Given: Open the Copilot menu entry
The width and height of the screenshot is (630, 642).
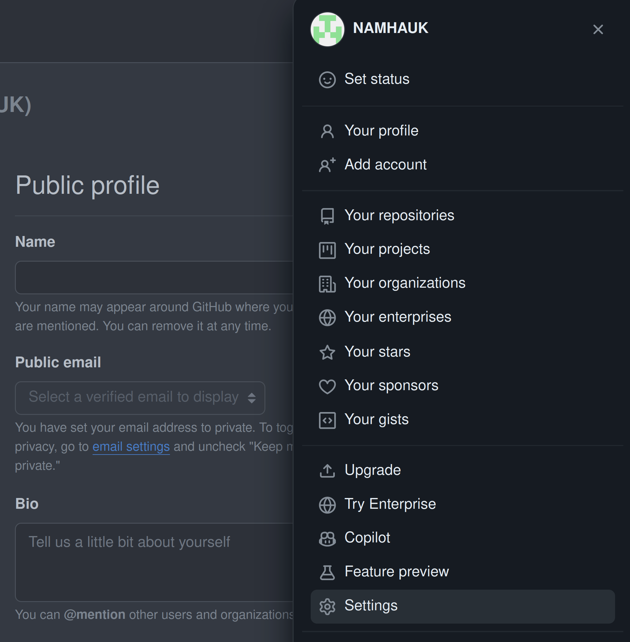Looking at the screenshot, I should coord(463,538).
